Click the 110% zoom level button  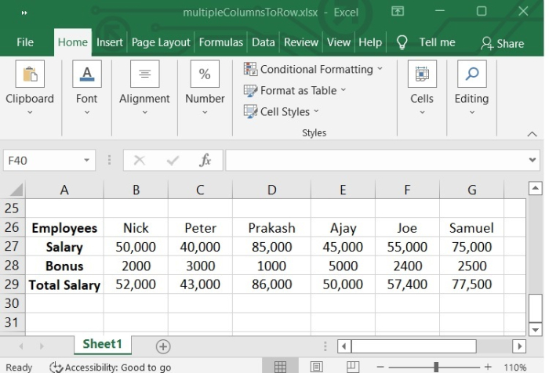(x=514, y=368)
